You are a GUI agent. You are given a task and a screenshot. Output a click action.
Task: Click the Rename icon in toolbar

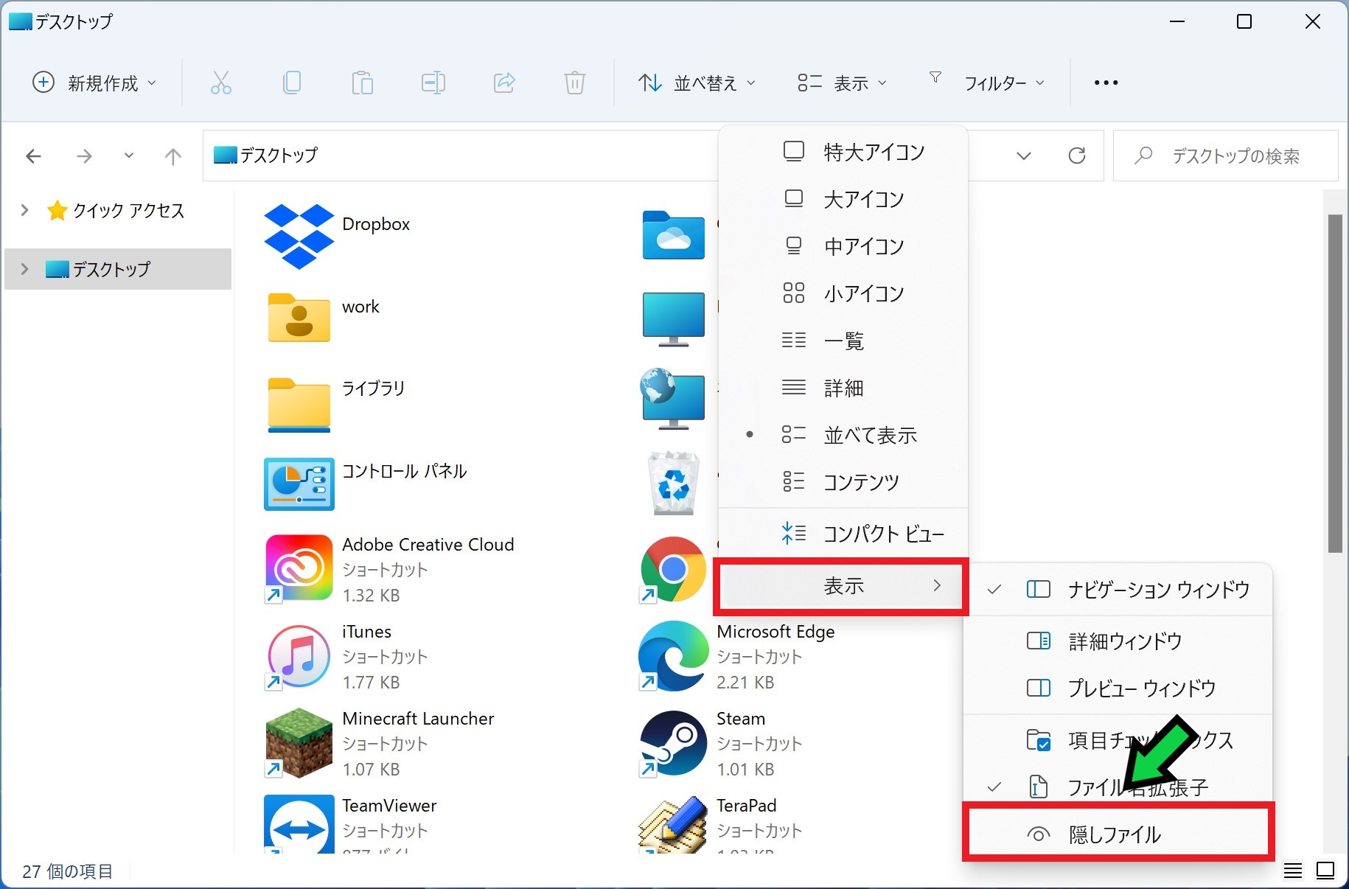tap(433, 83)
